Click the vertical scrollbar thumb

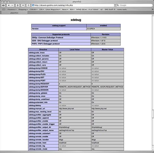click(153, 114)
